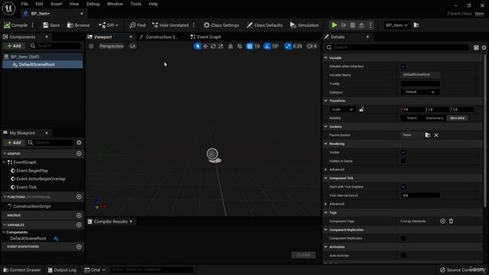This screenshot has width=489, height=275.
Task: Open the Asset menu
Action: coord(56,4)
